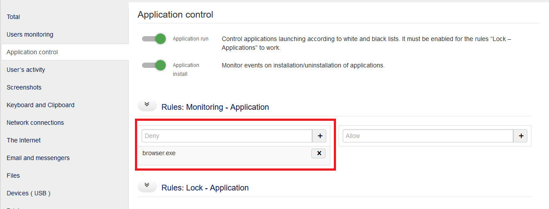Select Application control in sidebar
549x209 pixels.
pos(32,52)
